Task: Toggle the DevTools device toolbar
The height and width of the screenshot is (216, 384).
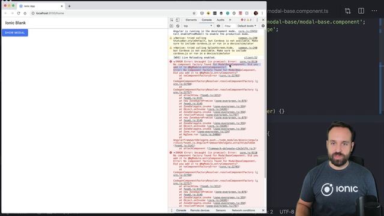Action: (x=178, y=20)
